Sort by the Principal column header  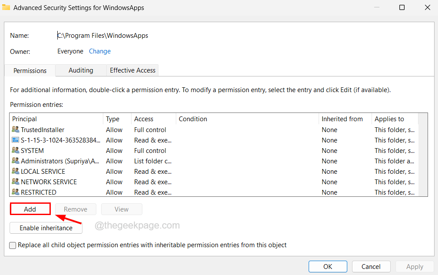coord(56,119)
